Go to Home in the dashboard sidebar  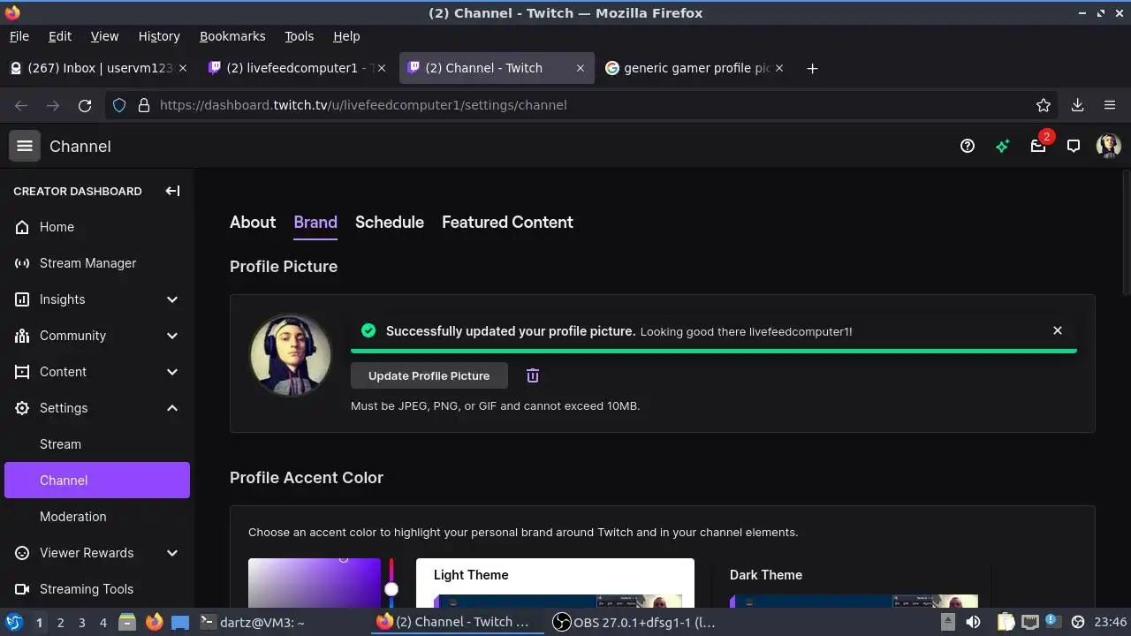point(97,227)
